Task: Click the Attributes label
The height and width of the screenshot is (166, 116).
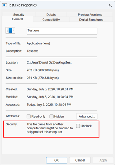Action: (x=13, y=116)
